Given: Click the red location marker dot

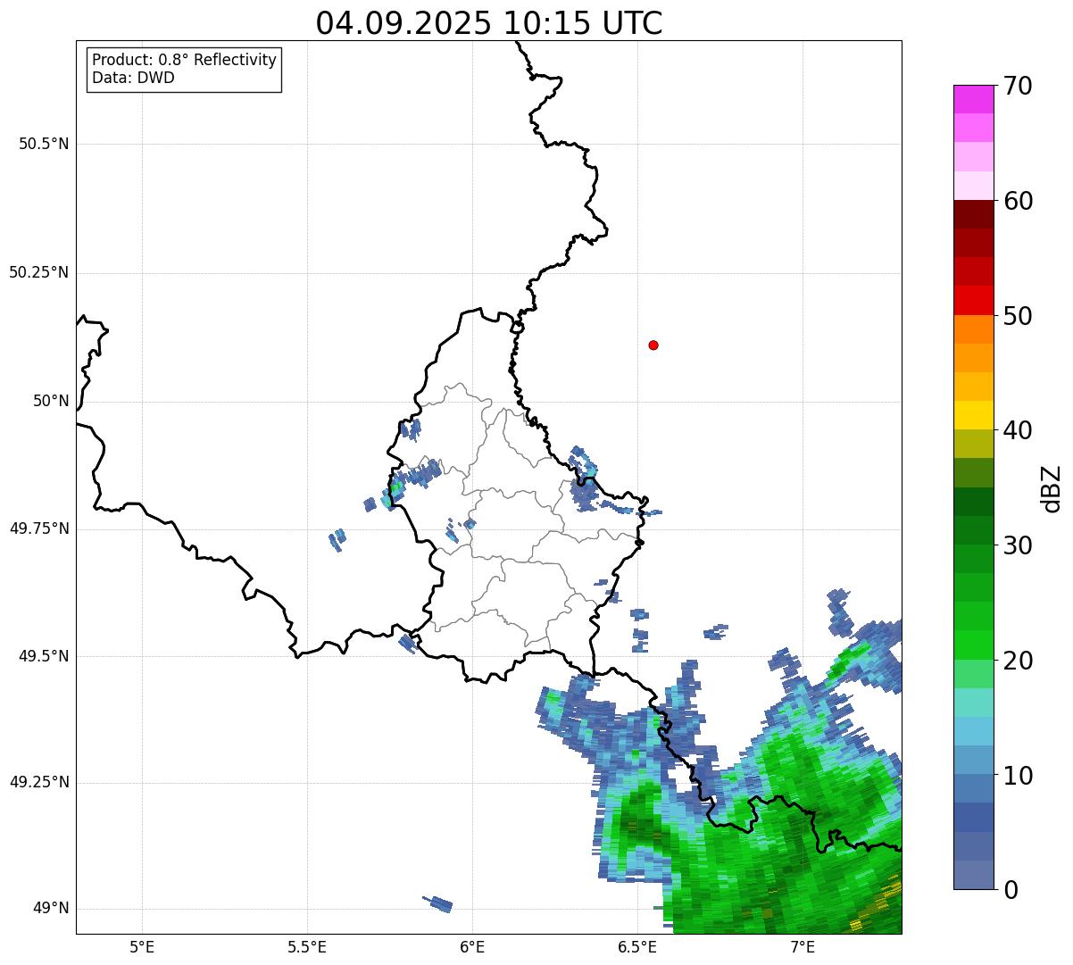Looking at the screenshot, I should pyautogui.click(x=653, y=345).
